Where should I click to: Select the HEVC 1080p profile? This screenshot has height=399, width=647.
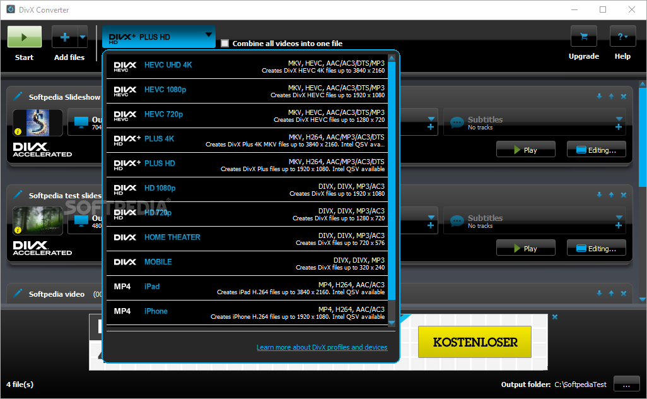point(247,91)
